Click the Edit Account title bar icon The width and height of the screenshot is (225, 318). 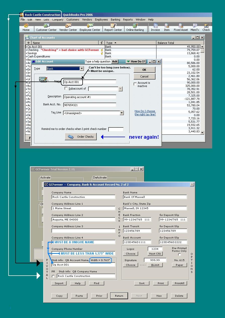click(33, 61)
